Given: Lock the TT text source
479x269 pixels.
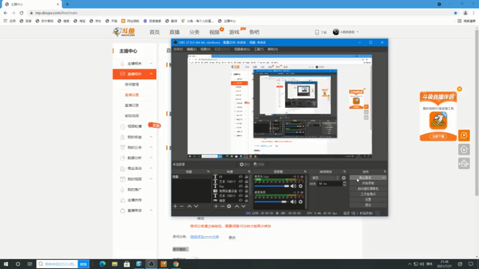Looking at the screenshot, I should [x=246, y=177].
